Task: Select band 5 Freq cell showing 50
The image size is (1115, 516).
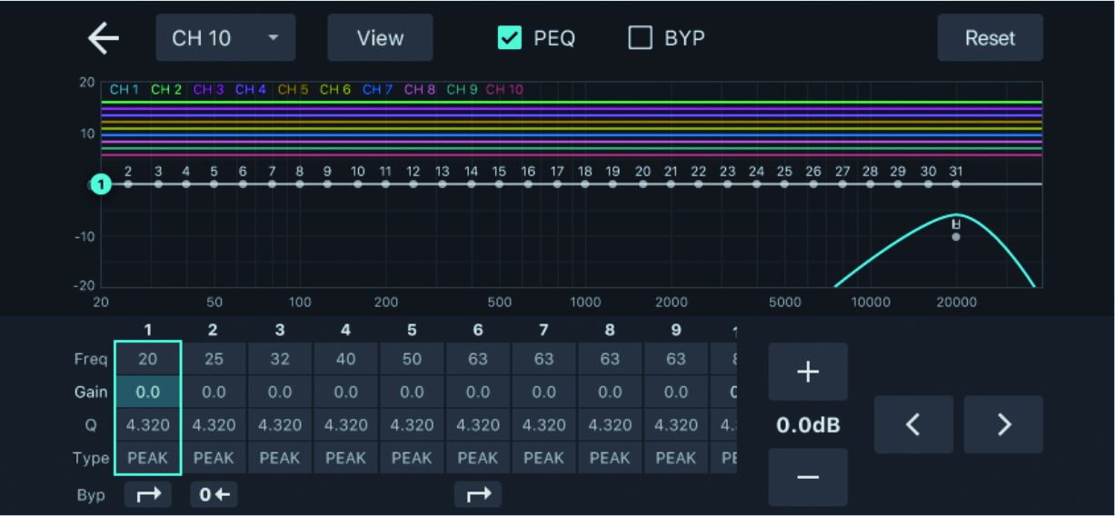Action: point(412,359)
